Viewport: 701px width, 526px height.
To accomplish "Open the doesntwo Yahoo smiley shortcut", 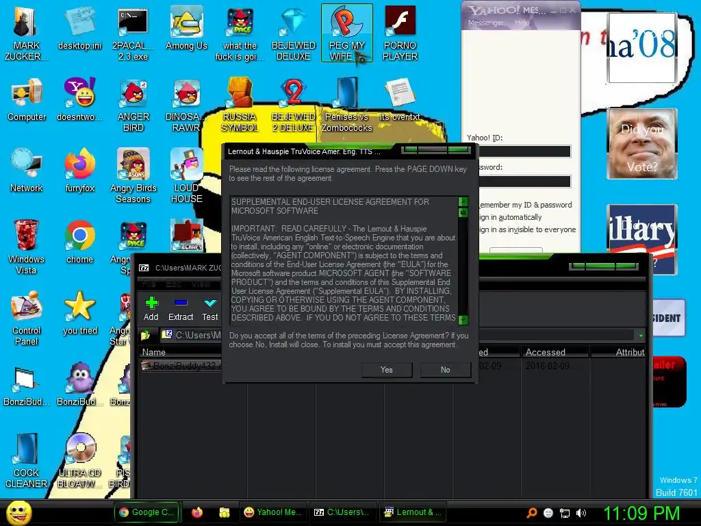I will click(79, 99).
